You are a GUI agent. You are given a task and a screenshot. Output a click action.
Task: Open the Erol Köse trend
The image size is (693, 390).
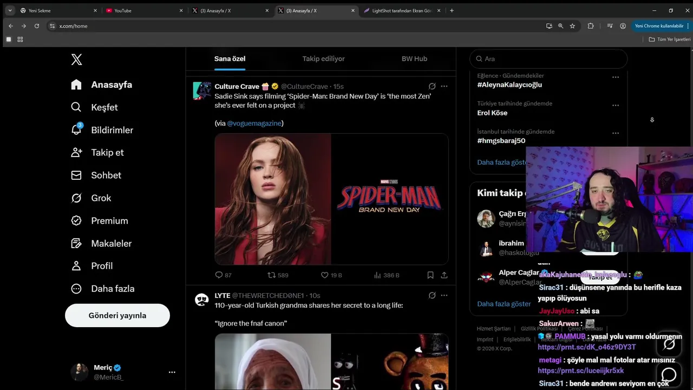492,113
